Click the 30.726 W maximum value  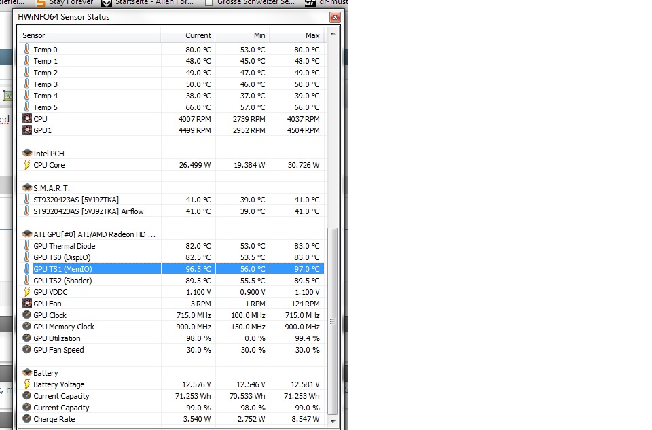[304, 165]
